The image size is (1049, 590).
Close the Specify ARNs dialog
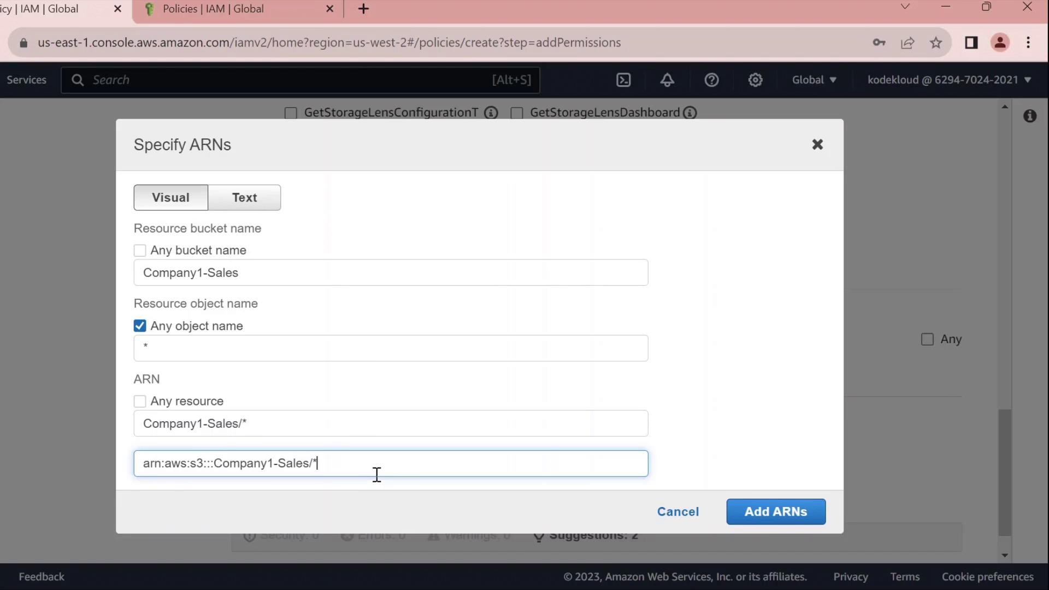click(817, 144)
